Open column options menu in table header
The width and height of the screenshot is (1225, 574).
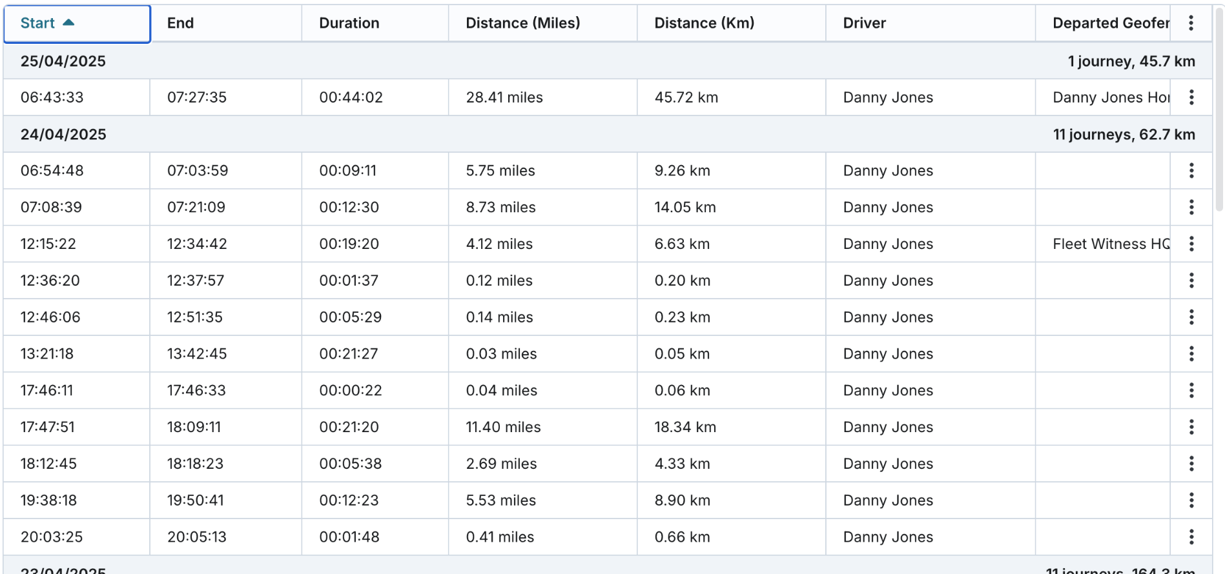pos(1191,23)
